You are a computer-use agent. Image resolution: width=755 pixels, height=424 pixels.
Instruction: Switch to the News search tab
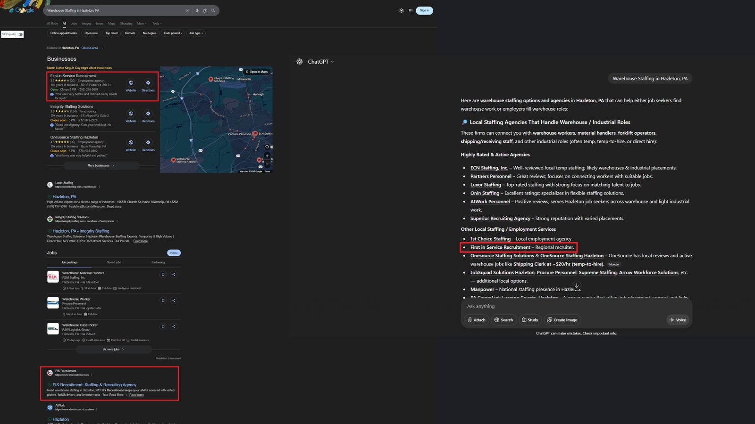tap(100, 24)
